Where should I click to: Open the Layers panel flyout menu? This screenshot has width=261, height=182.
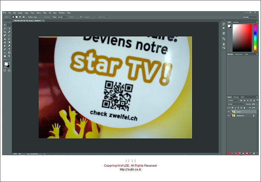pyautogui.click(x=257, y=97)
